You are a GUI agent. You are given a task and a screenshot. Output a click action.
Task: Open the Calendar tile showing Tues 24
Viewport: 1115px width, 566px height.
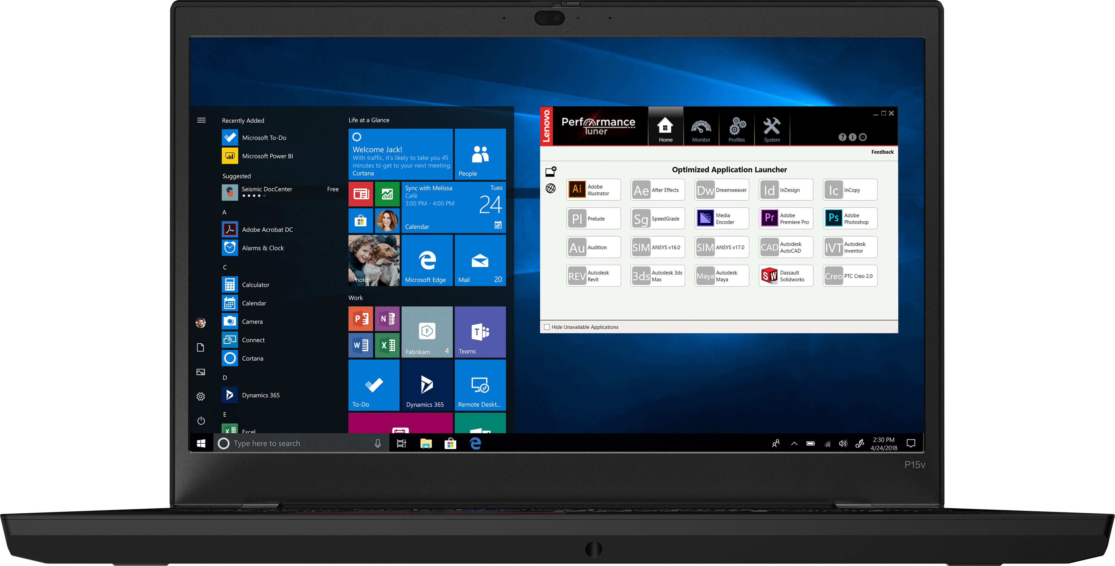tap(454, 207)
